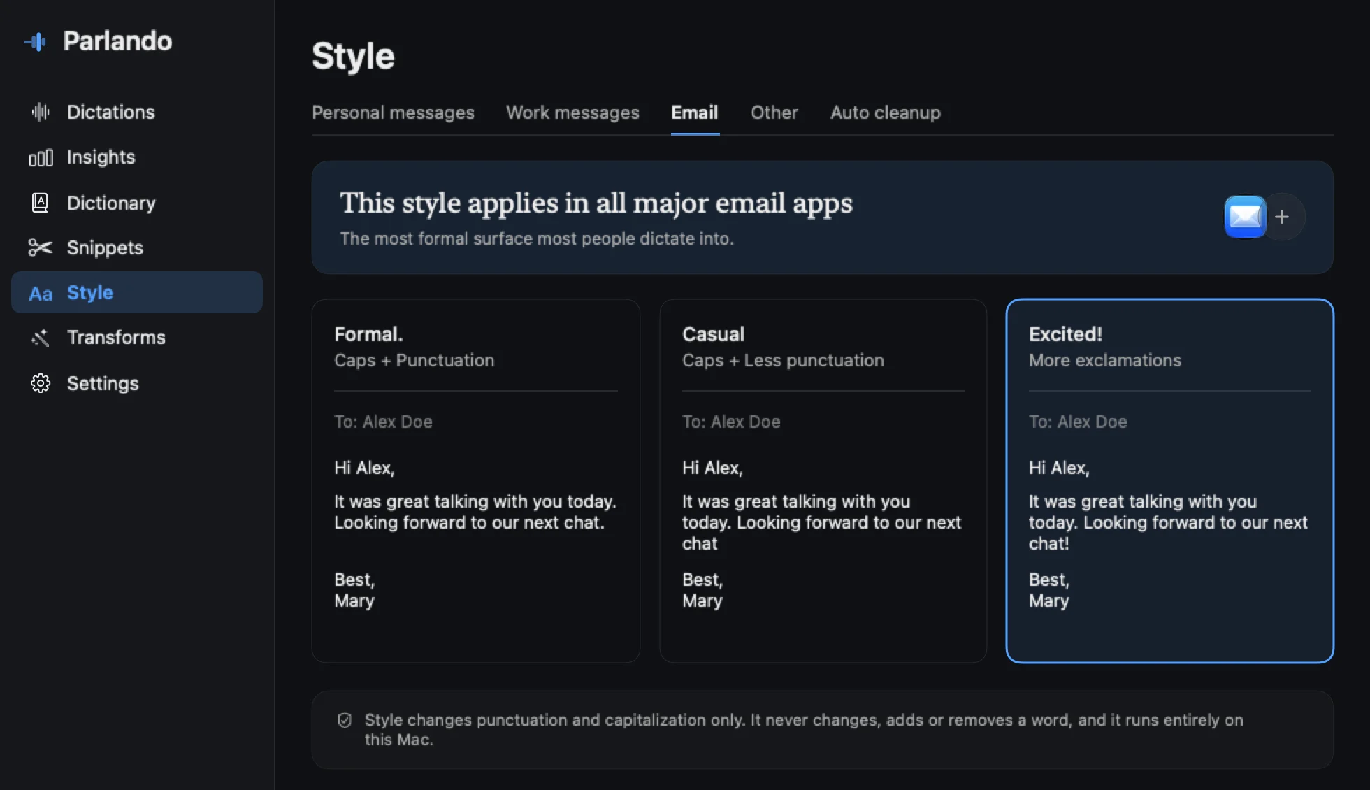
Task: Click the Insights bar chart icon
Action: tap(41, 158)
